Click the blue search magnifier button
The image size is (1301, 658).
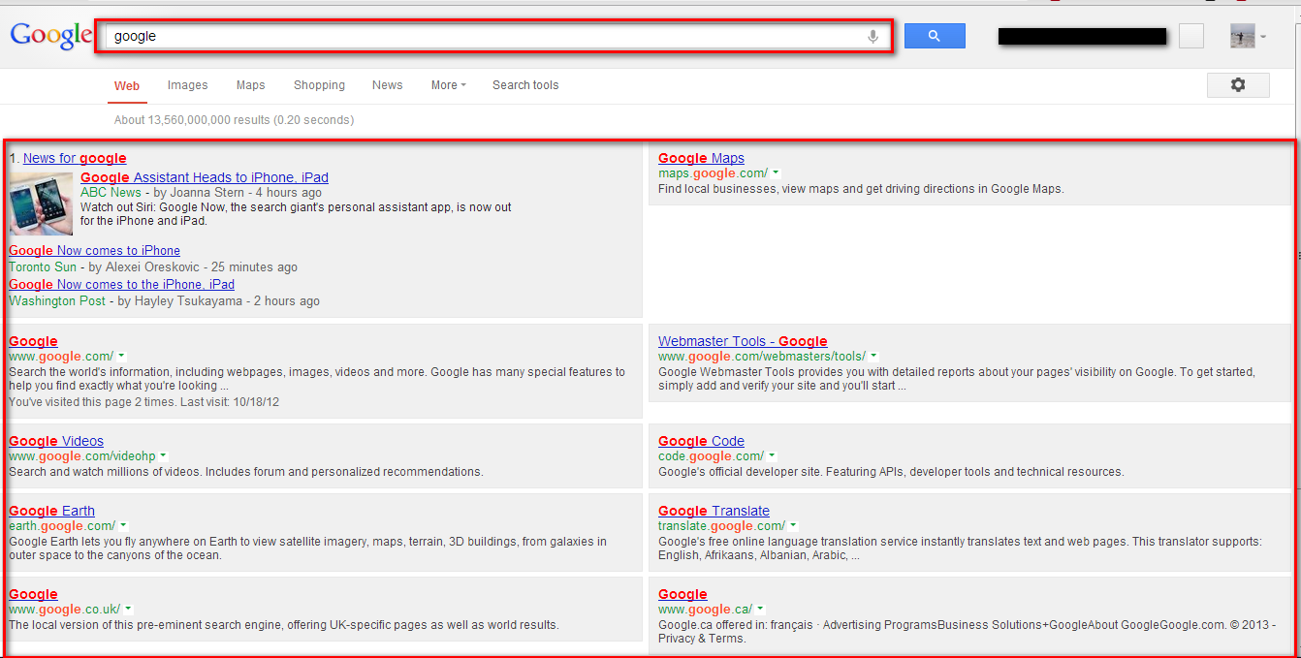tap(934, 35)
